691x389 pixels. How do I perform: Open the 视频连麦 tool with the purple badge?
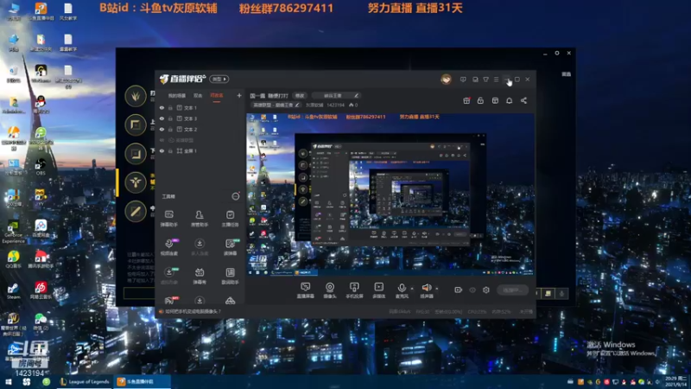pos(169,247)
